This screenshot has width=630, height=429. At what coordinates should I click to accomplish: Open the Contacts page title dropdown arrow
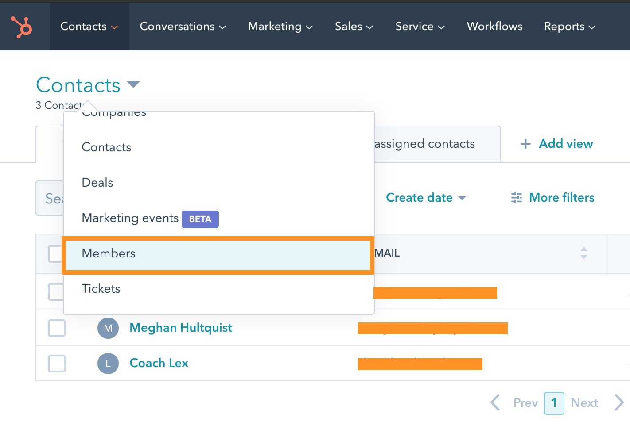[x=133, y=84]
